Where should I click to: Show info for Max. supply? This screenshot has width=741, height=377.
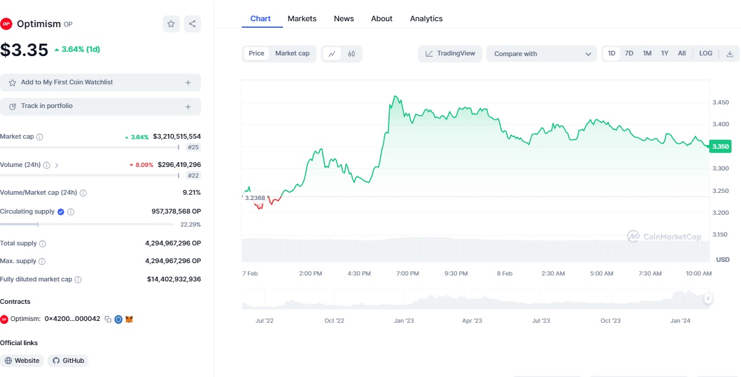[42, 261]
